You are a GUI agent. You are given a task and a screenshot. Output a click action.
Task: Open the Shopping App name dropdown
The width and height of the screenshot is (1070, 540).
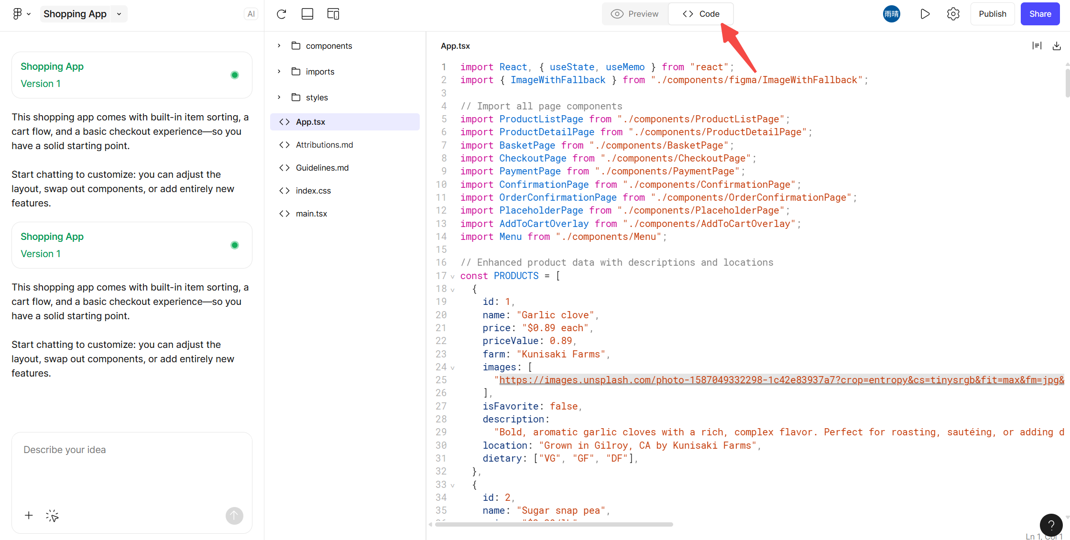point(119,14)
